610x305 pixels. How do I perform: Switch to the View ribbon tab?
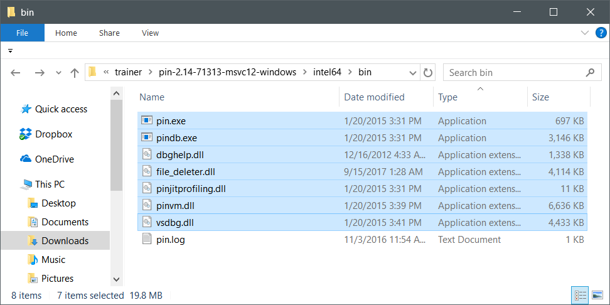click(x=150, y=33)
